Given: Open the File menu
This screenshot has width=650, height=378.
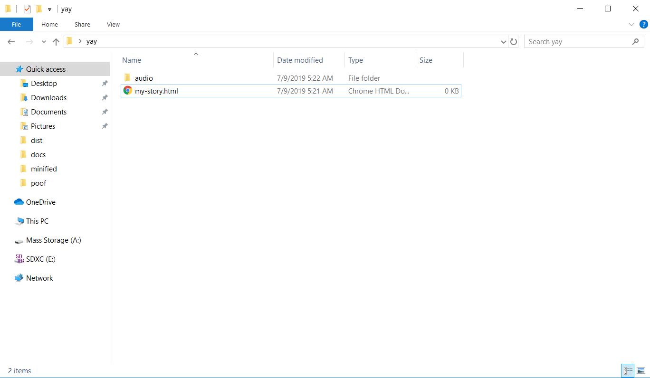Looking at the screenshot, I should pyautogui.click(x=16, y=24).
